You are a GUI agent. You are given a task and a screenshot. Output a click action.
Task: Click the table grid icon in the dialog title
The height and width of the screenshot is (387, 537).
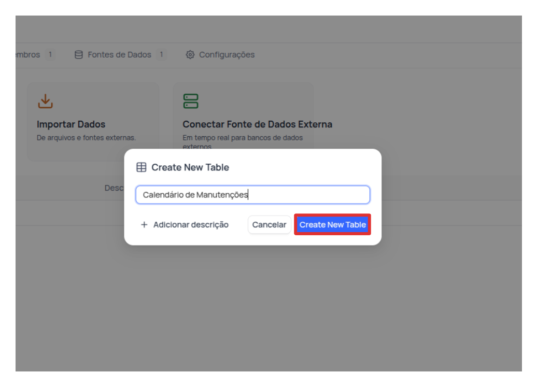(142, 167)
